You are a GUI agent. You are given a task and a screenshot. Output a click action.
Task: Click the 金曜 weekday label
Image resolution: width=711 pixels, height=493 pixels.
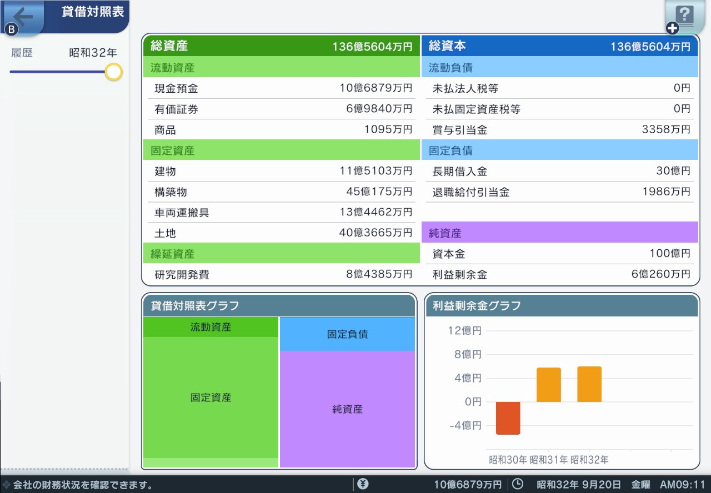640,484
